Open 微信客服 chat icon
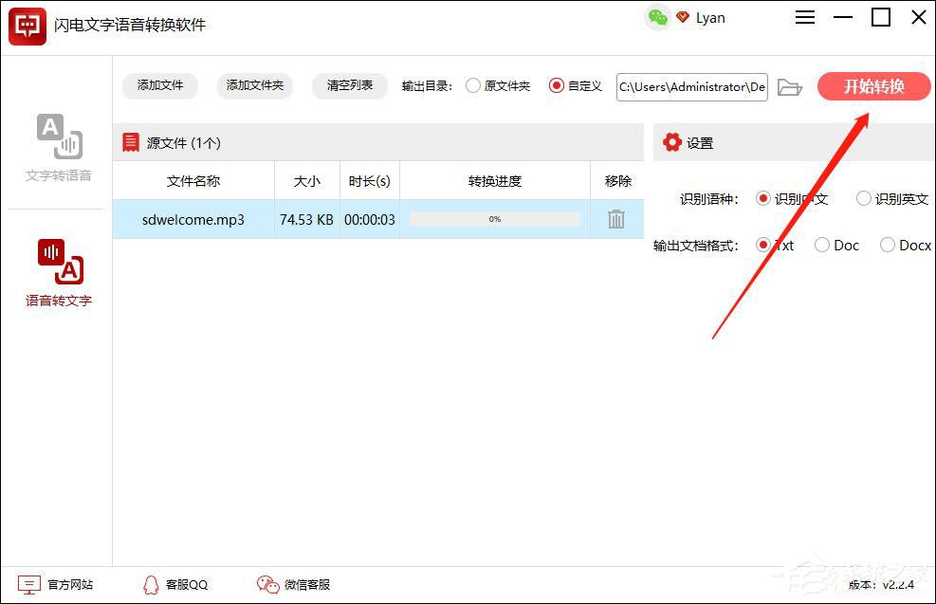Image resolution: width=936 pixels, height=604 pixels. (x=267, y=584)
